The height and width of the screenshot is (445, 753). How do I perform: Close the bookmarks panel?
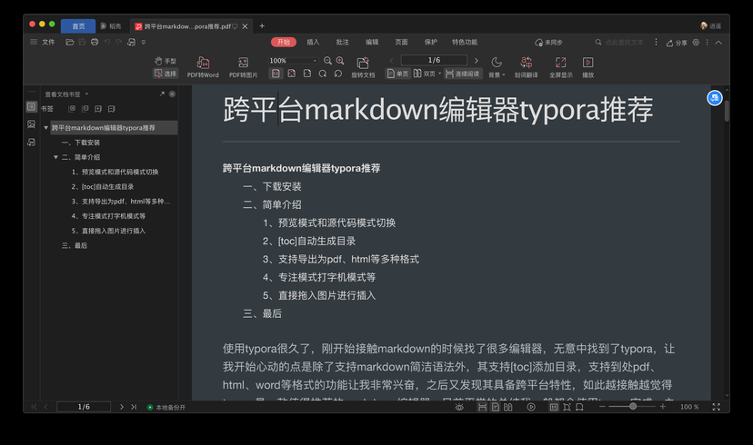(172, 94)
